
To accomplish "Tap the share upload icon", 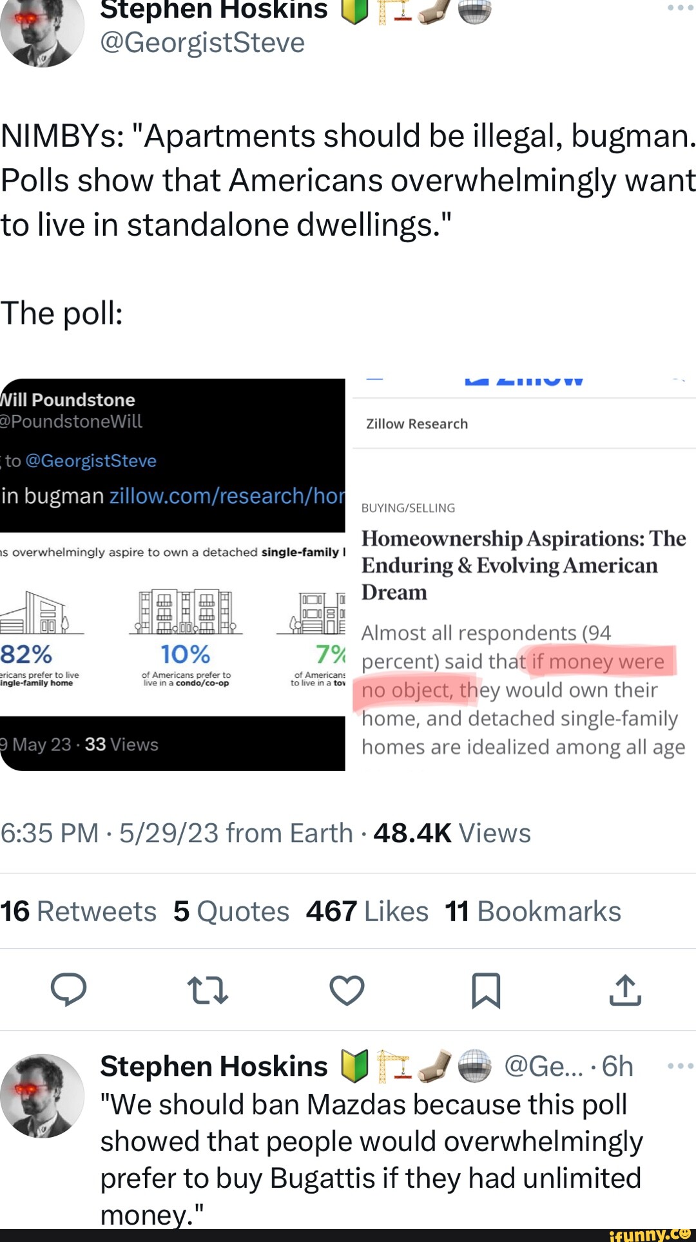I will (625, 990).
